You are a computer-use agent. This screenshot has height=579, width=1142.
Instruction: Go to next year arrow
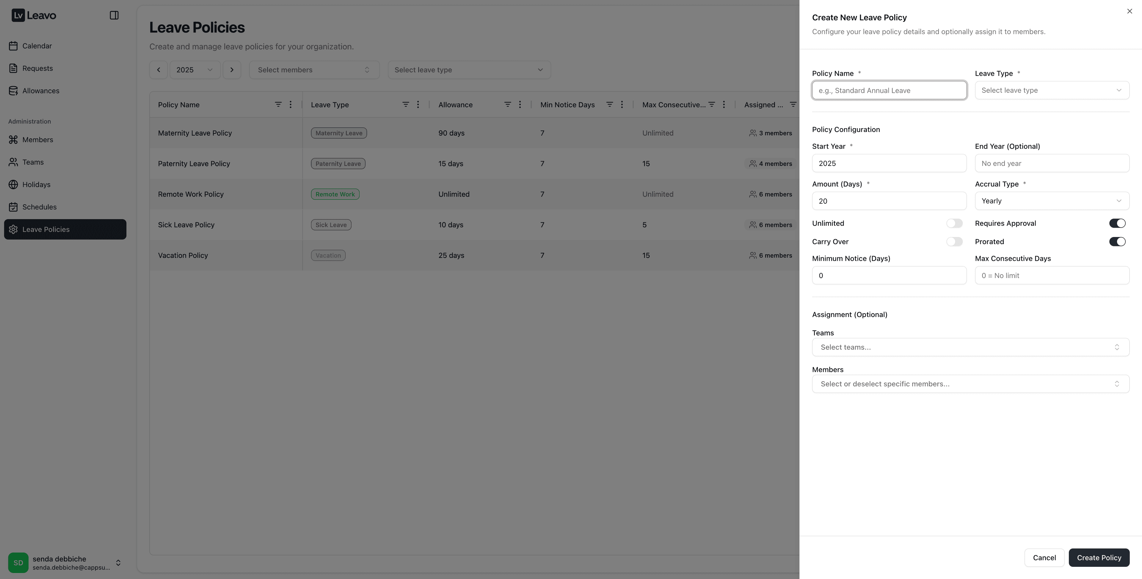[x=231, y=70]
